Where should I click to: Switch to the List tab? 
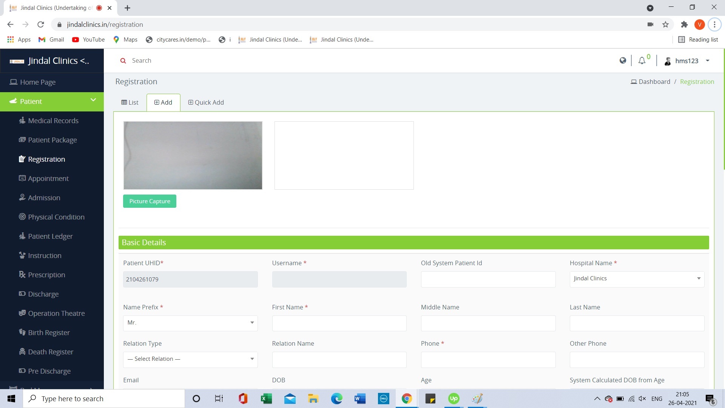(x=130, y=103)
